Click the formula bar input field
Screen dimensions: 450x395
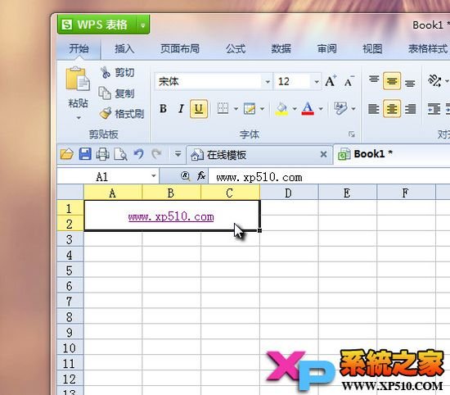tap(329, 177)
